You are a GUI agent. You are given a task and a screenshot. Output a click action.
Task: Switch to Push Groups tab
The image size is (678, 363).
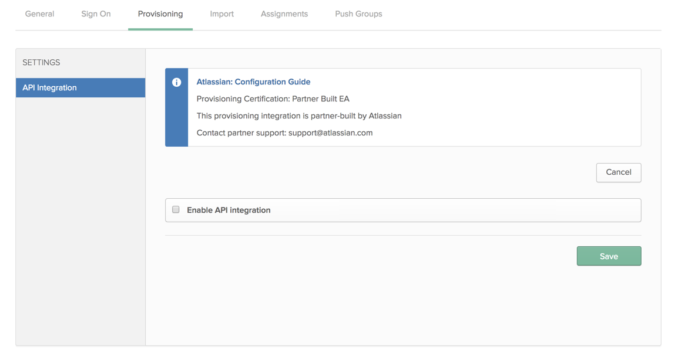click(x=358, y=14)
